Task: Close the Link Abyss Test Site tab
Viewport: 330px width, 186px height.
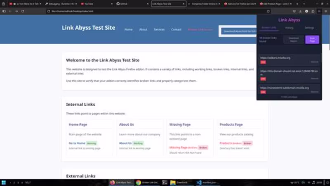Action: point(184,4)
